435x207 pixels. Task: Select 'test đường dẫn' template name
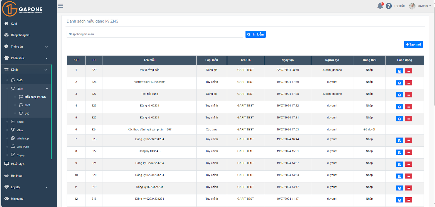pos(150,70)
